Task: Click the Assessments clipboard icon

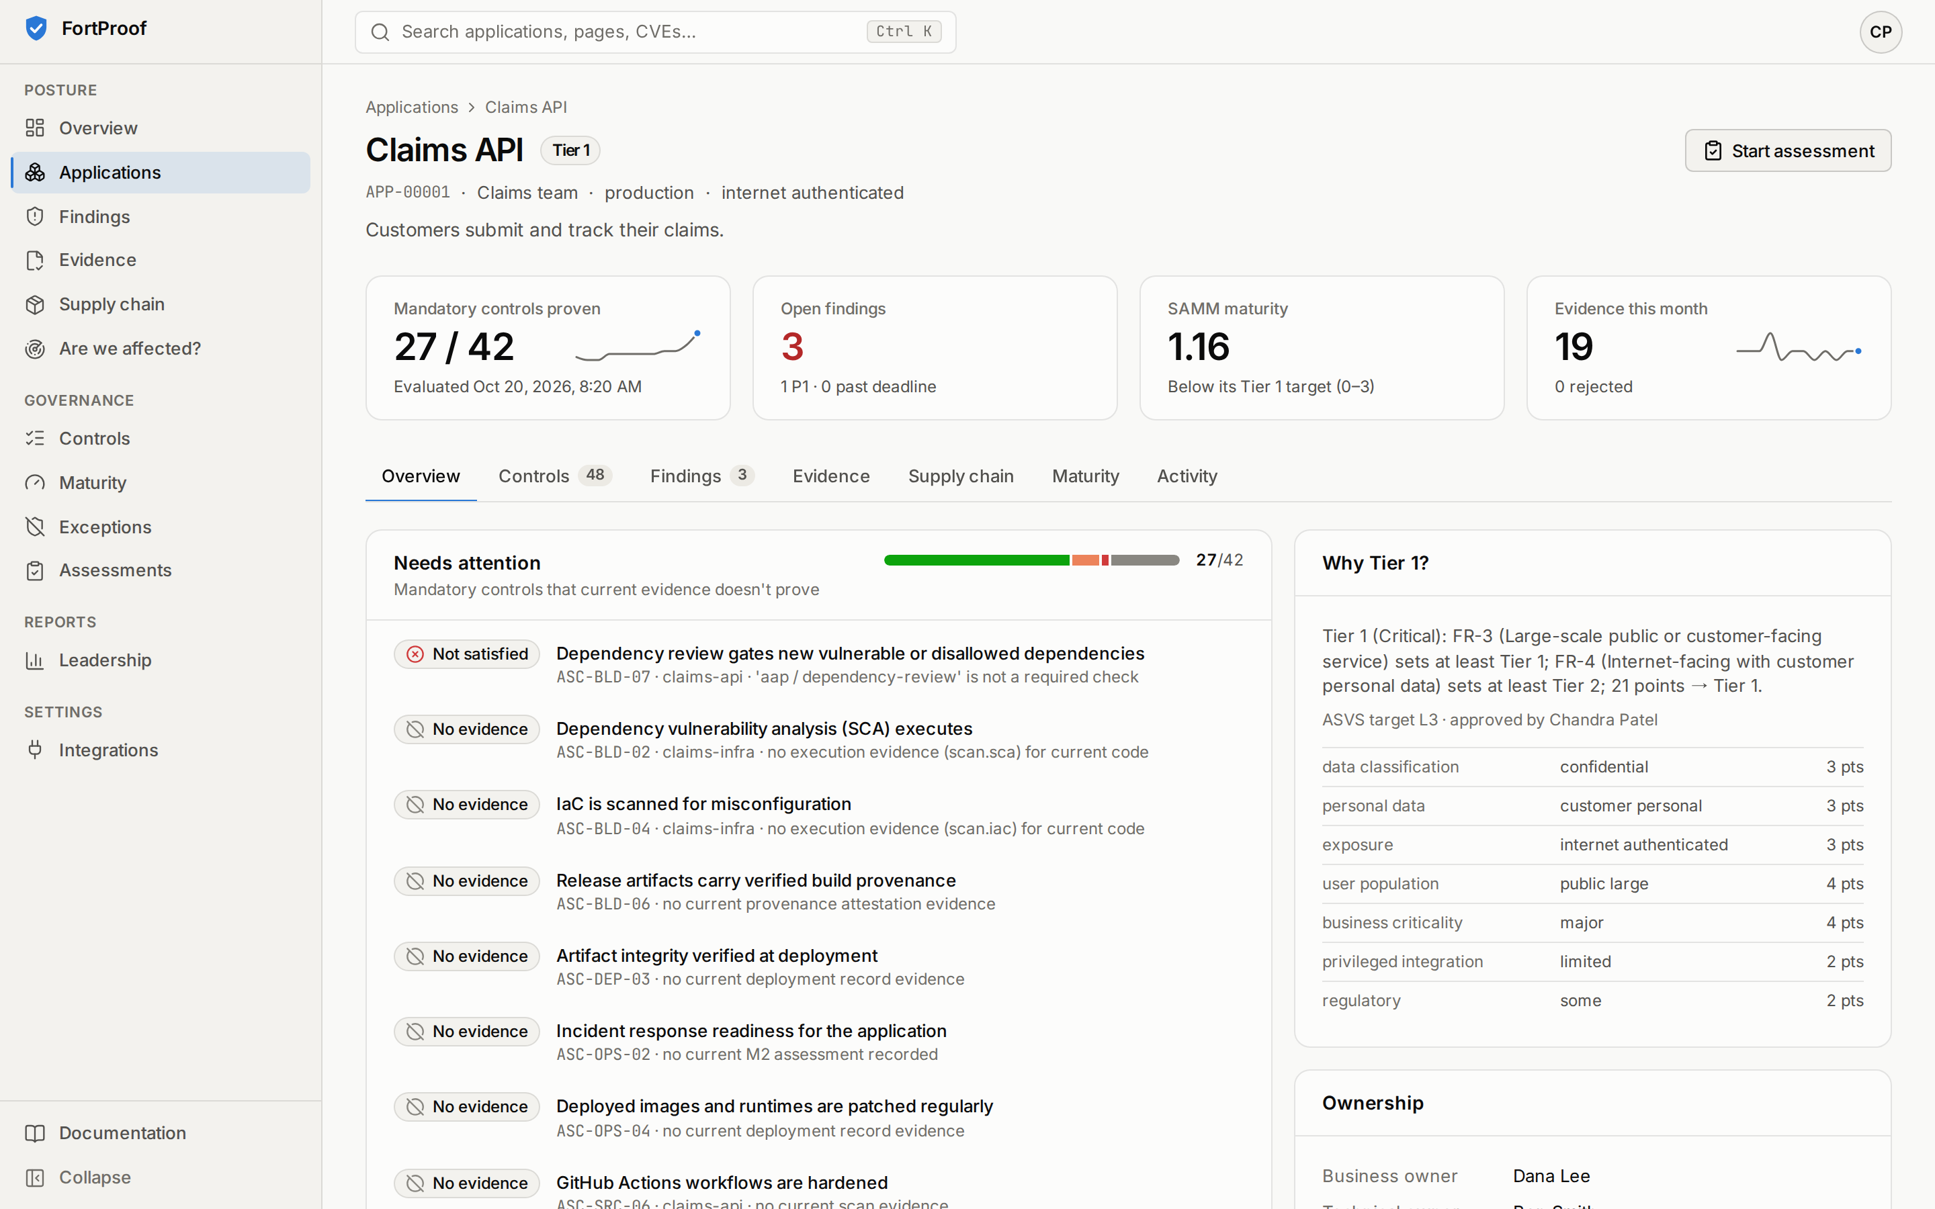Action: tap(35, 570)
